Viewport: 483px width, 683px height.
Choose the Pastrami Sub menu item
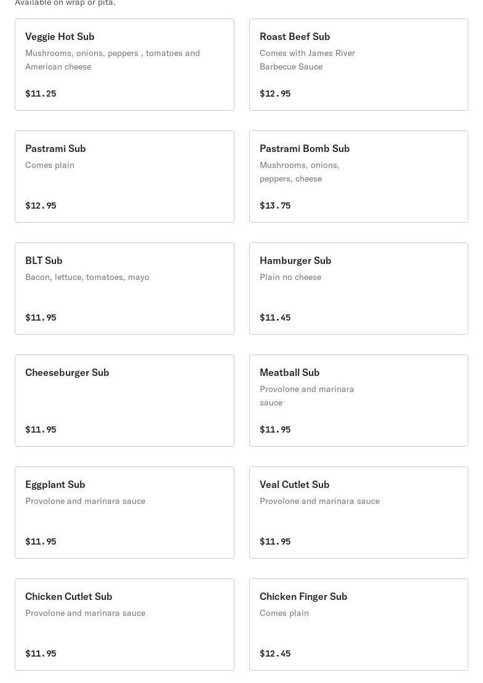[x=124, y=177]
